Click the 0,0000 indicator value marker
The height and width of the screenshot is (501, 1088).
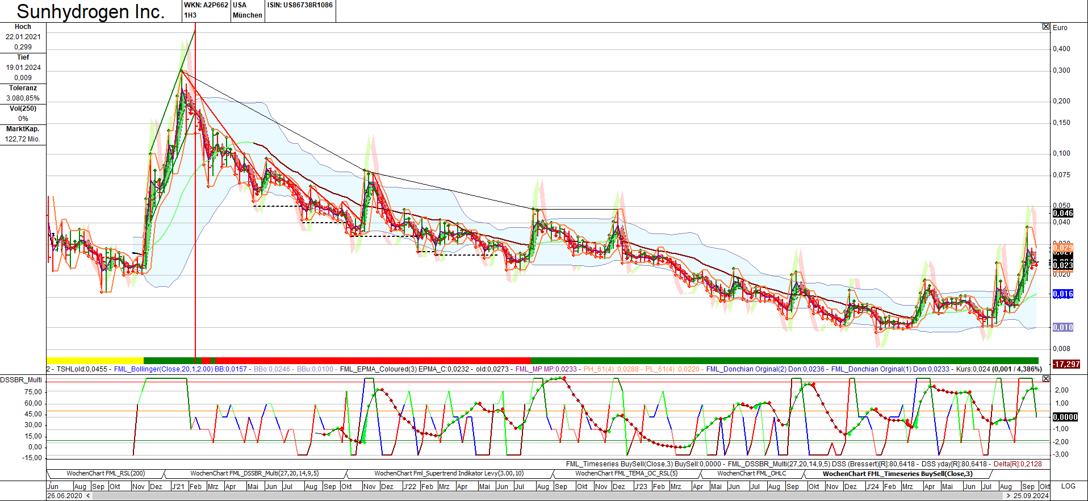click(x=1065, y=417)
